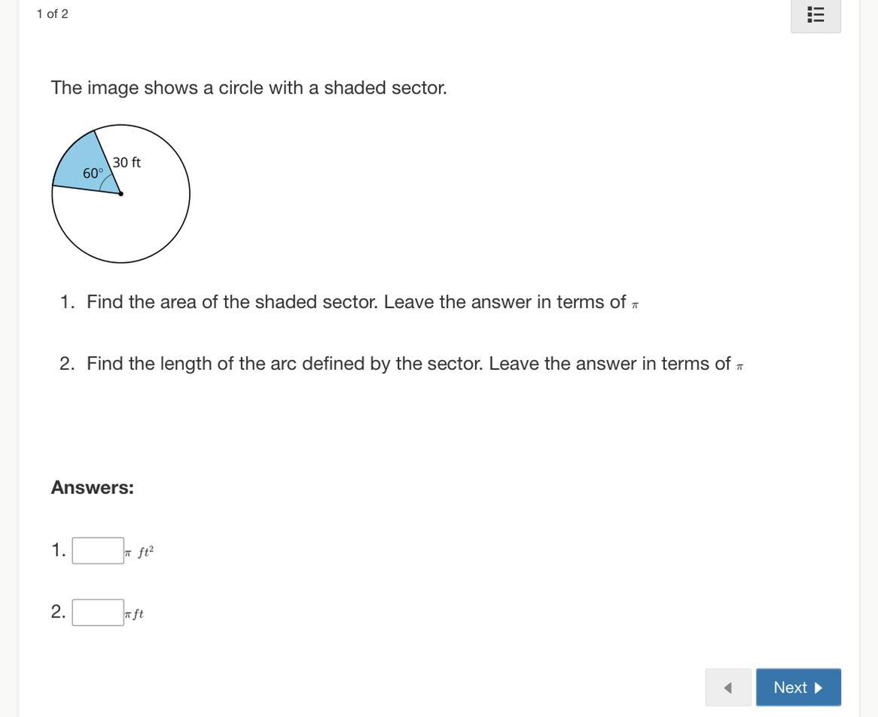The width and height of the screenshot is (878, 717).
Task: Click the answer 1 area input box
Action: click(x=98, y=551)
